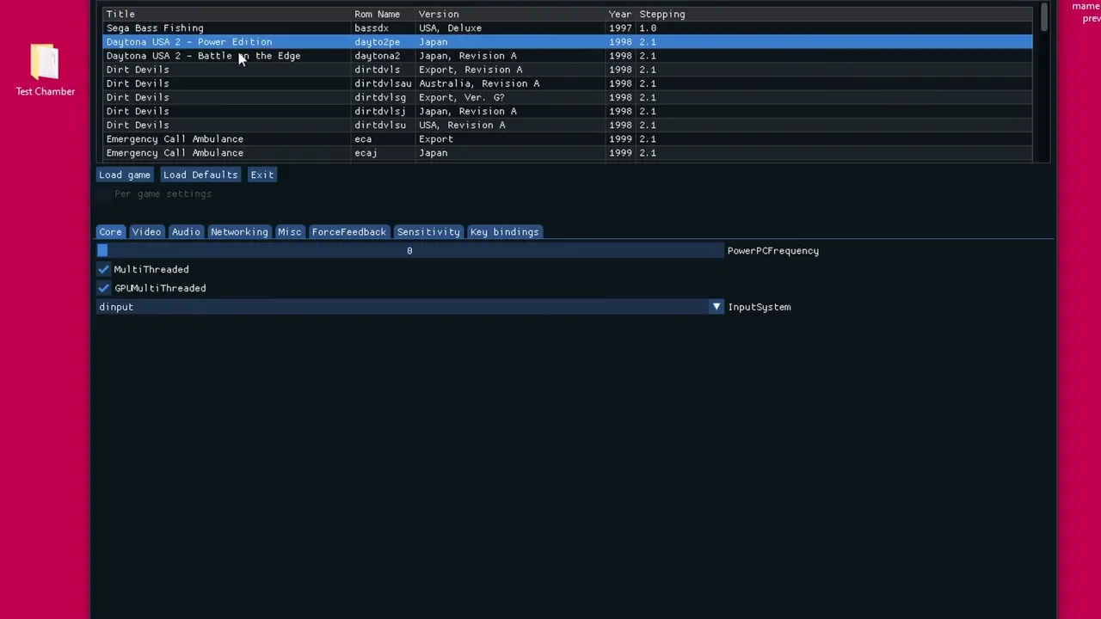The image size is (1101, 619).
Task: Disable the MultiThreaded checkbox
Action: click(x=103, y=269)
